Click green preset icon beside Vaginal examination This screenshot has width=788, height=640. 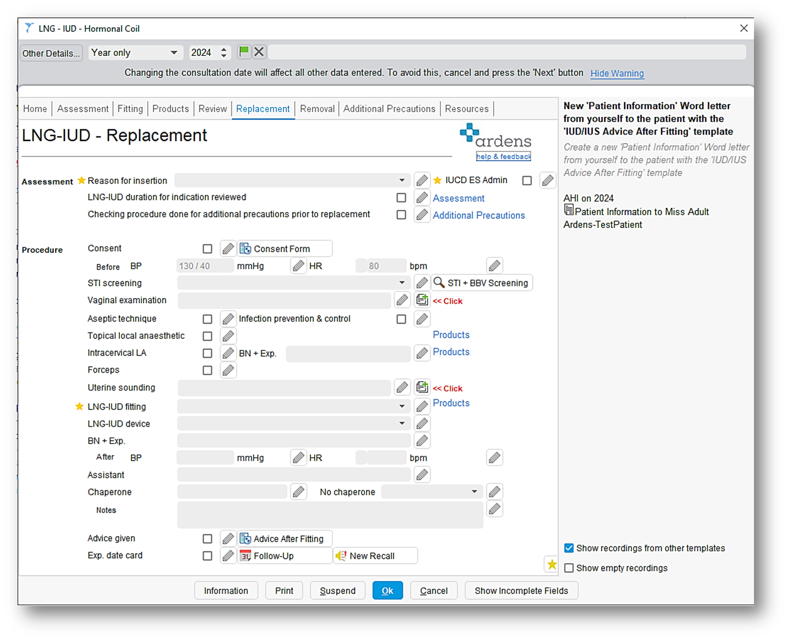coord(422,300)
